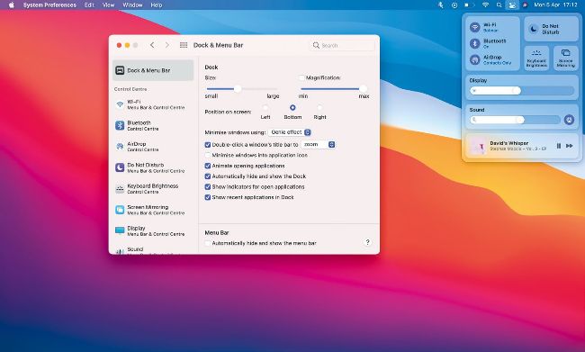The width and height of the screenshot is (585, 352).
Task: Open the zoom action dropdown
Action: [x=319, y=144]
